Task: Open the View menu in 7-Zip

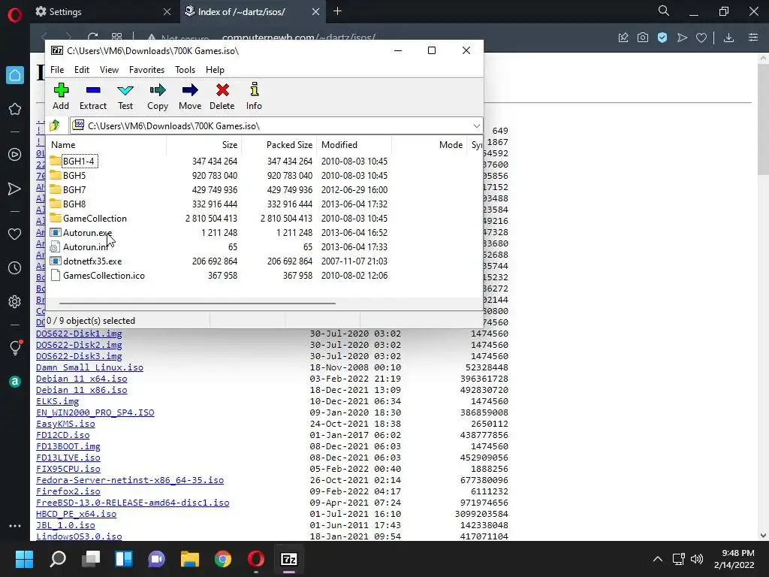Action: (x=109, y=70)
